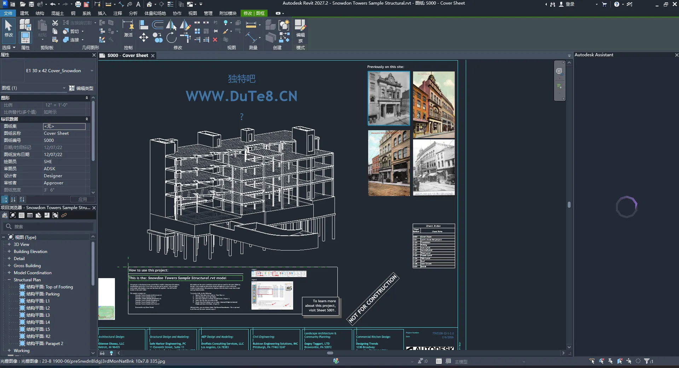The height and width of the screenshot is (368, 679).
Task: Click the black-and-white building photo top left thumbnail
Action: [x=389, y=98]
